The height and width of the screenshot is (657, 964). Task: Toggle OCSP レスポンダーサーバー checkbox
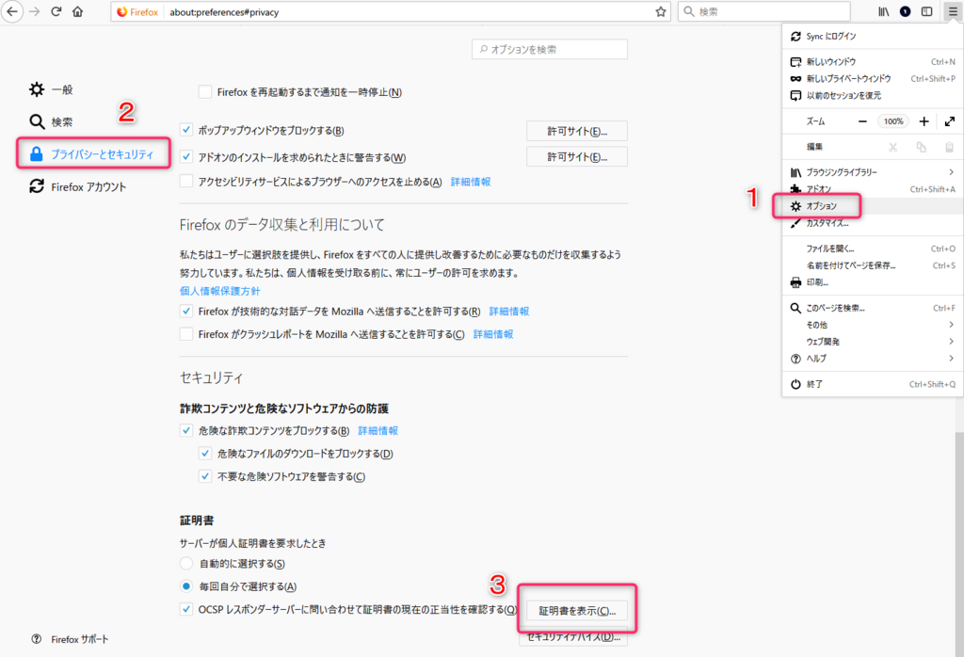[x=186, y=610]
